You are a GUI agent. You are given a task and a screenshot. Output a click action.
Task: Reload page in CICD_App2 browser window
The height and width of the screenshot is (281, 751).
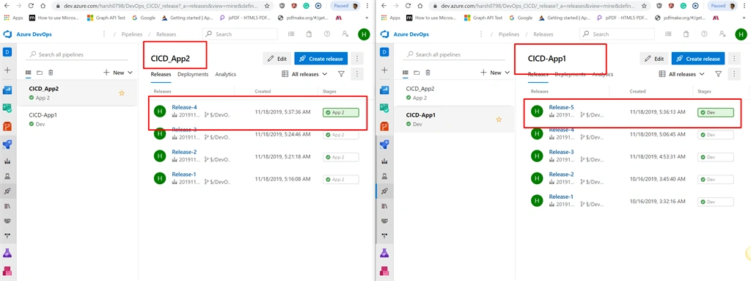[31, 6]
